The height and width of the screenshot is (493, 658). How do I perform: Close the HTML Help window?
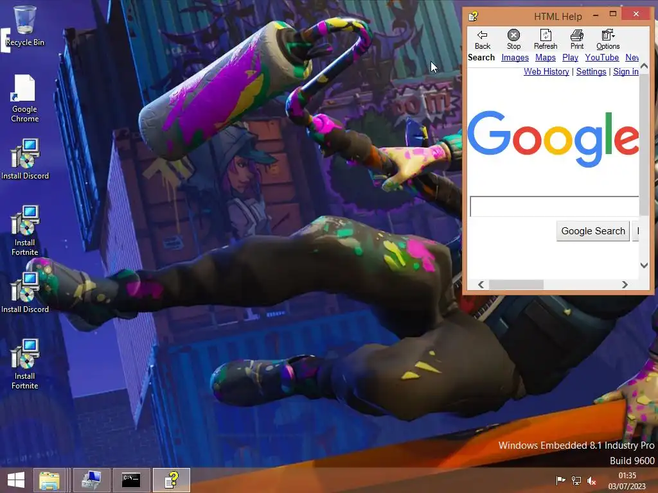tap(636, 14)
